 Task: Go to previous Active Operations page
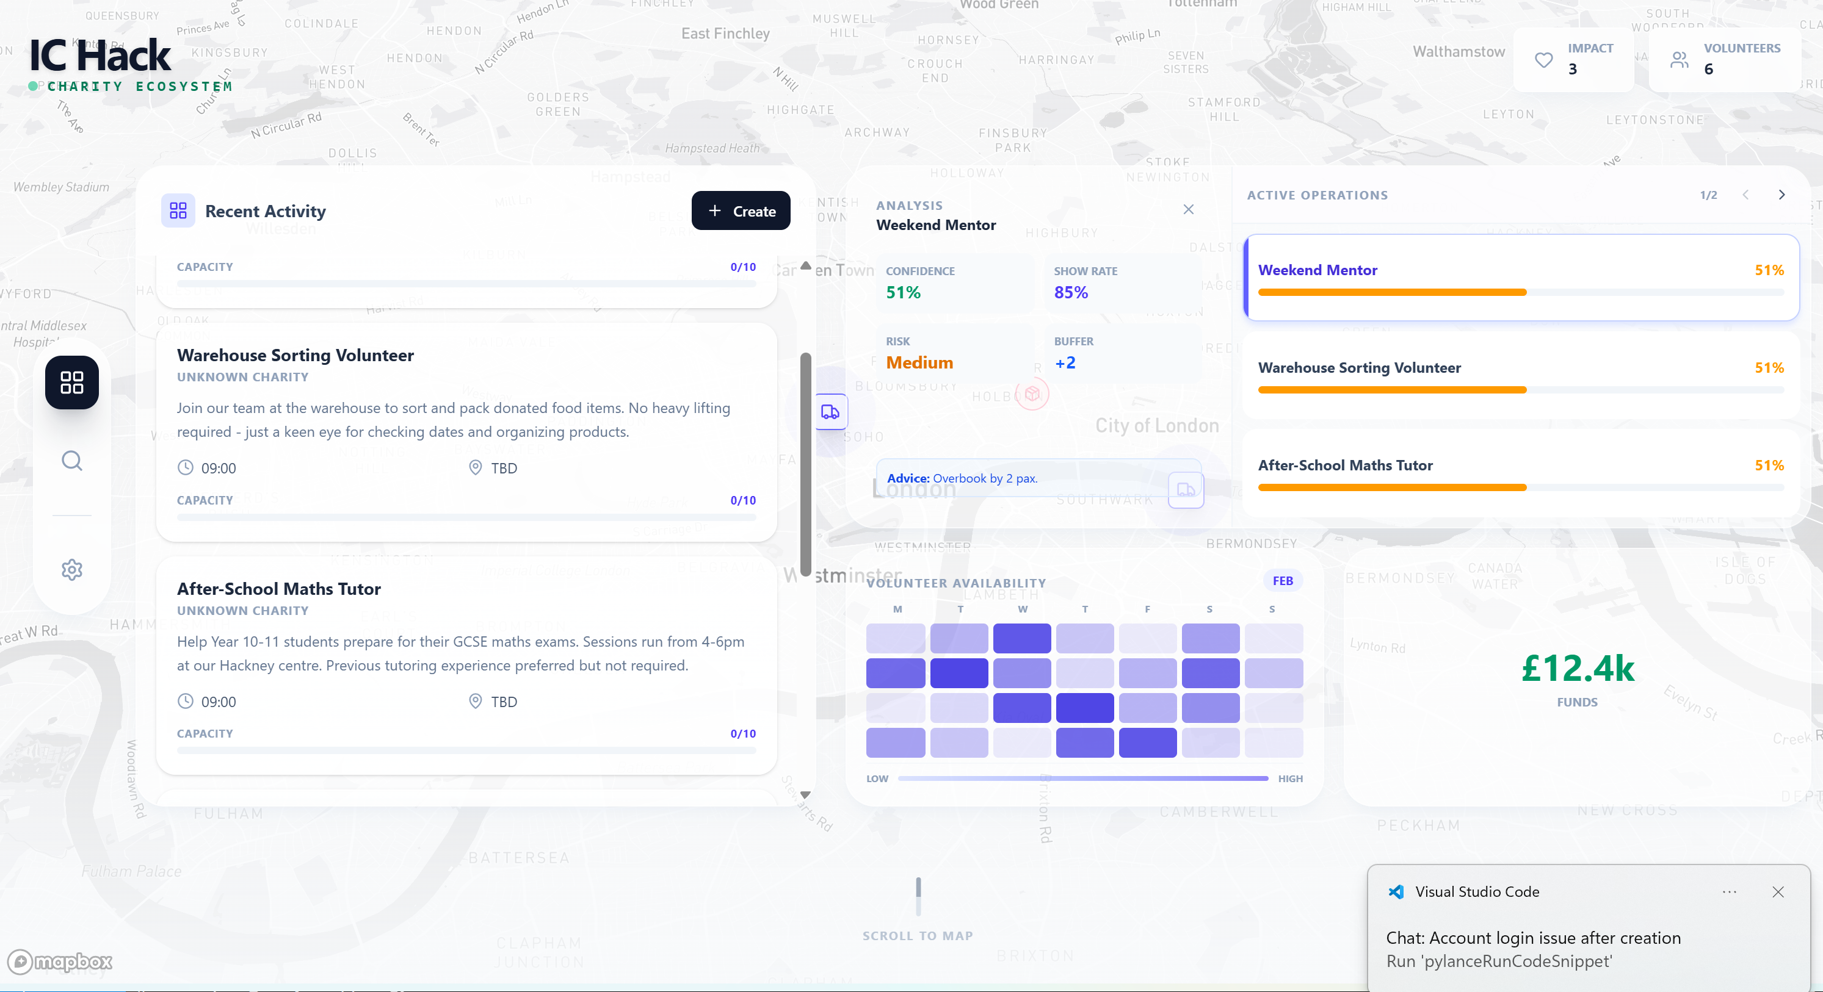[1746, 195]
